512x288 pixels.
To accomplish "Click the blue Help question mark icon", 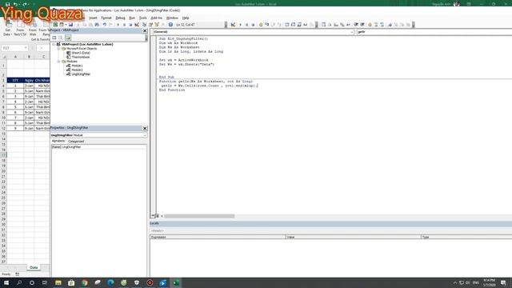I will [x=170, y=25].
